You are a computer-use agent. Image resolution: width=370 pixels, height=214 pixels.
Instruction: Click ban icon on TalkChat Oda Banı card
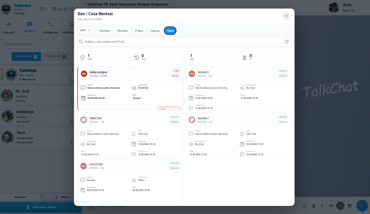click(83, 120)
